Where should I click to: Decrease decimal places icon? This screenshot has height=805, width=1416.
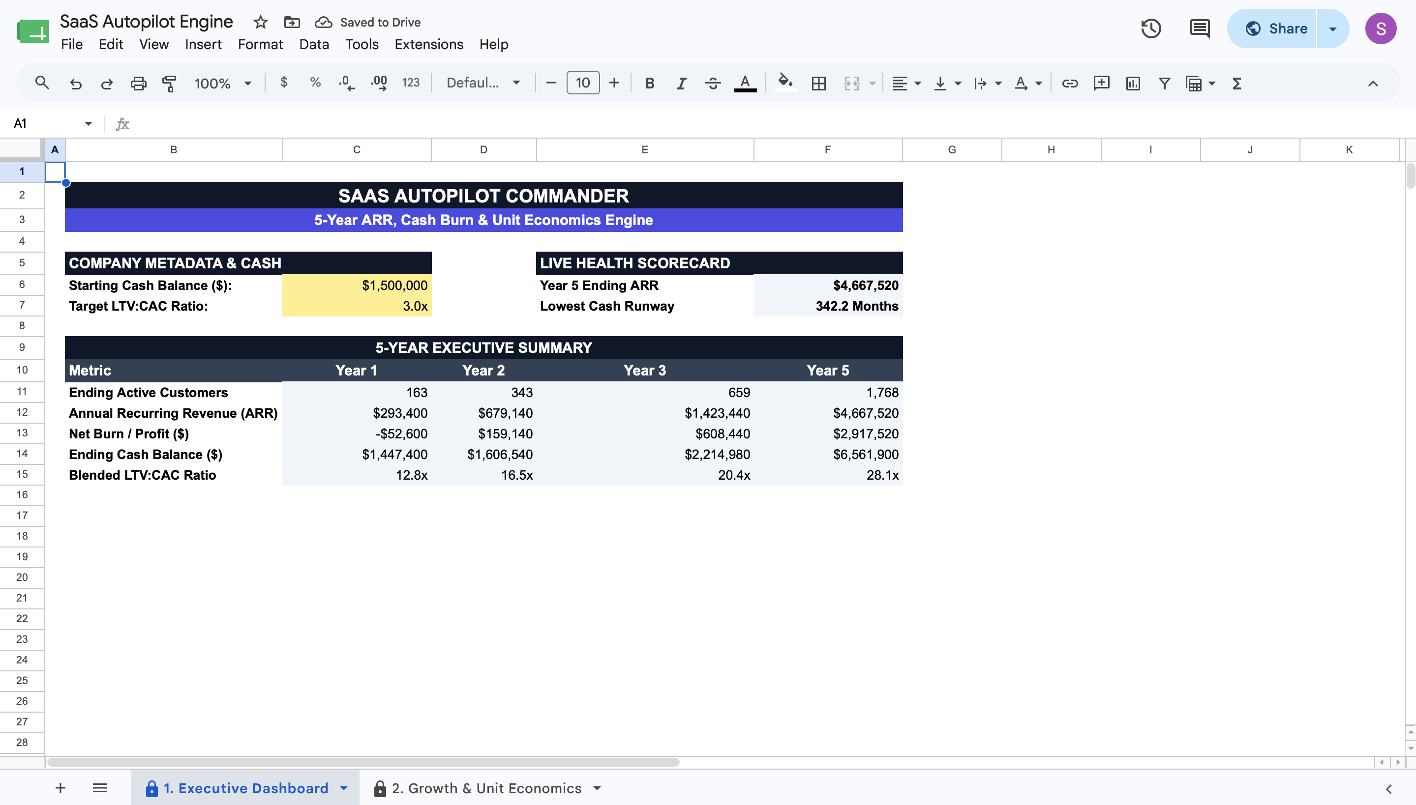point(347,83)
